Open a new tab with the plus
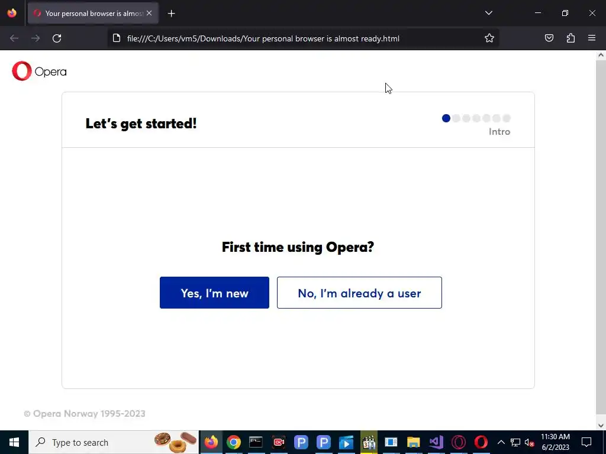This screenshot has height=454, width=606. point(171,14)
